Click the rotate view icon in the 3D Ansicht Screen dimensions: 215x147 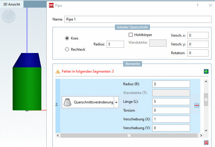pos(9,16)
